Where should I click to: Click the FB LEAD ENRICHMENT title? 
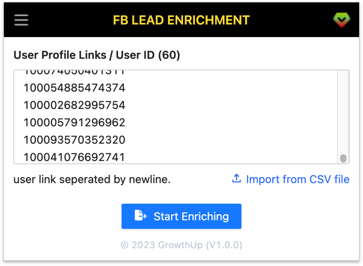(181, 20)
